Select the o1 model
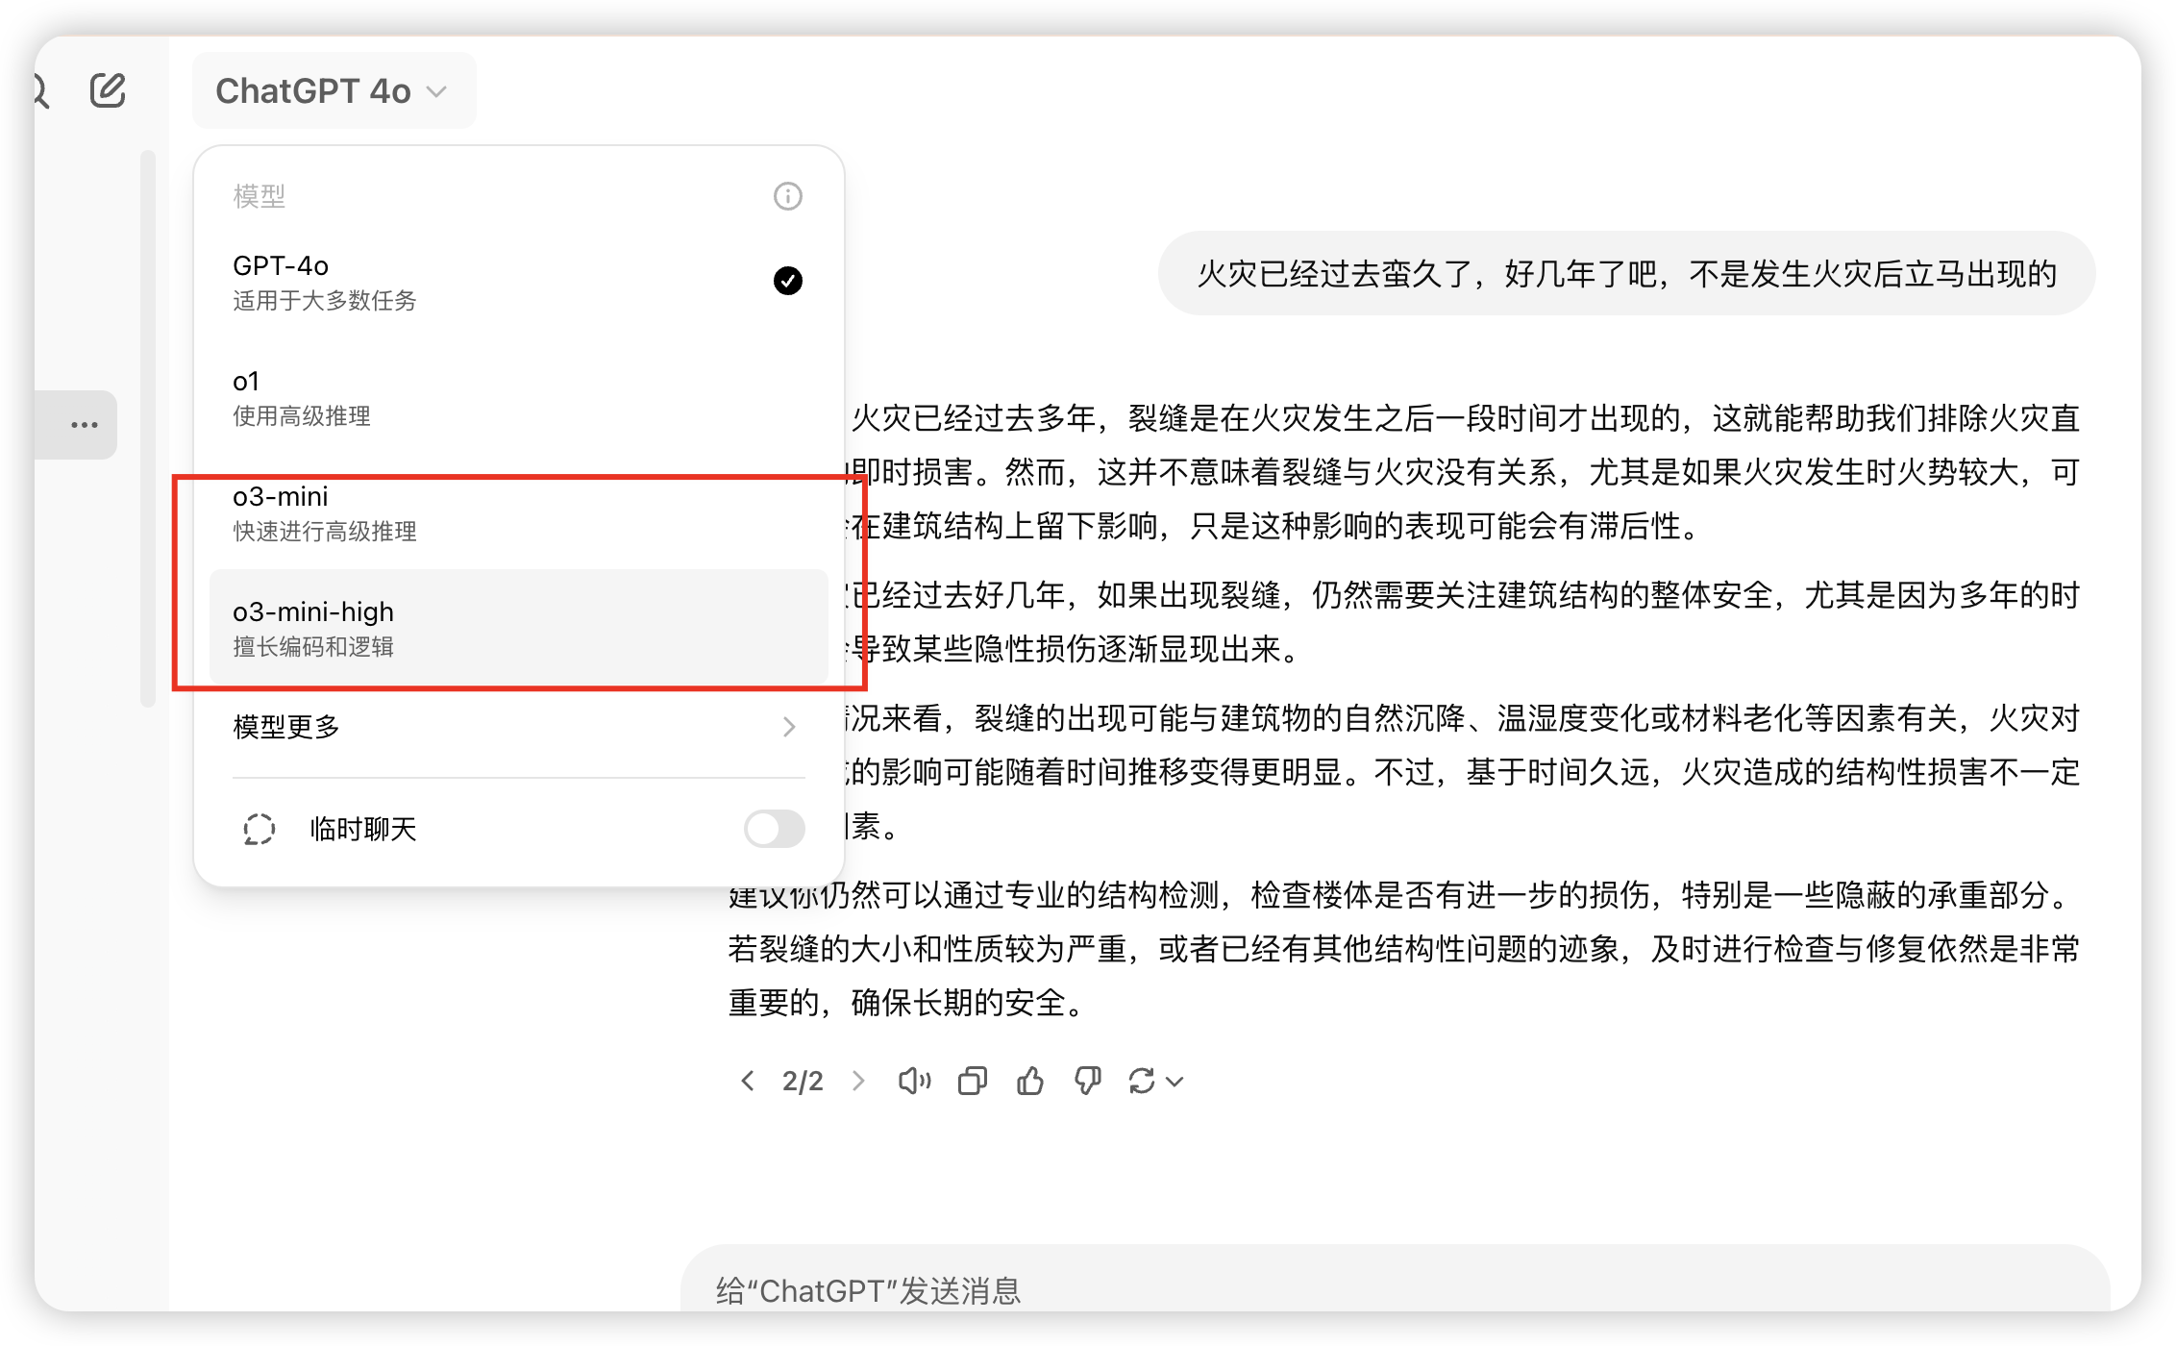The width and height of the screenshot is (2176, 1346). pyautogui.click(x=519, y=397)
